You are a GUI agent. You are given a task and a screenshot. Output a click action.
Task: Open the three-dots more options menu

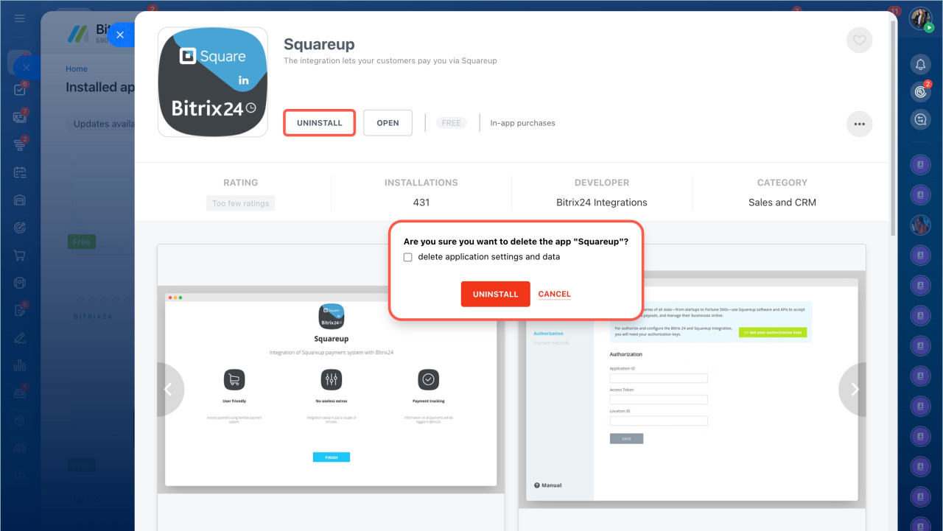(859, 124)
